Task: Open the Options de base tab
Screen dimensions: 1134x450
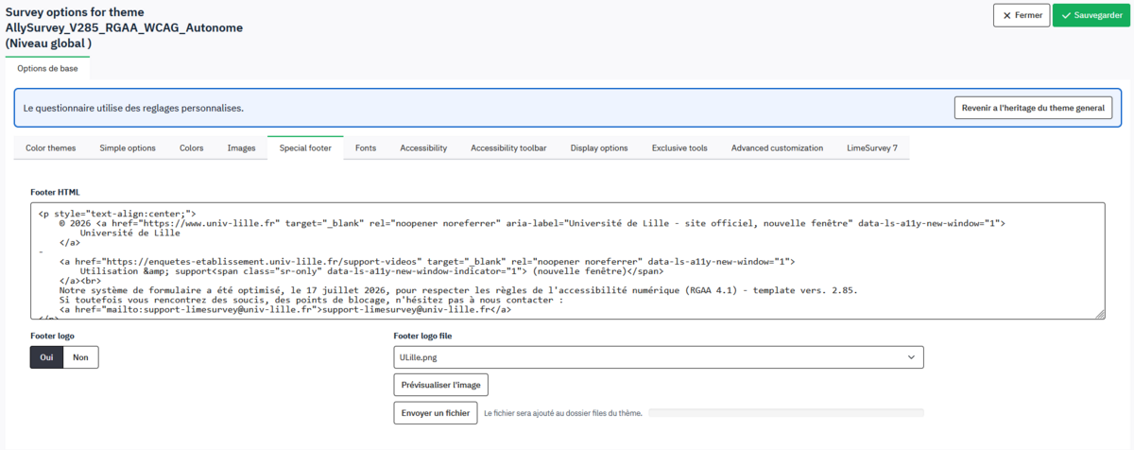Action: 48,68
